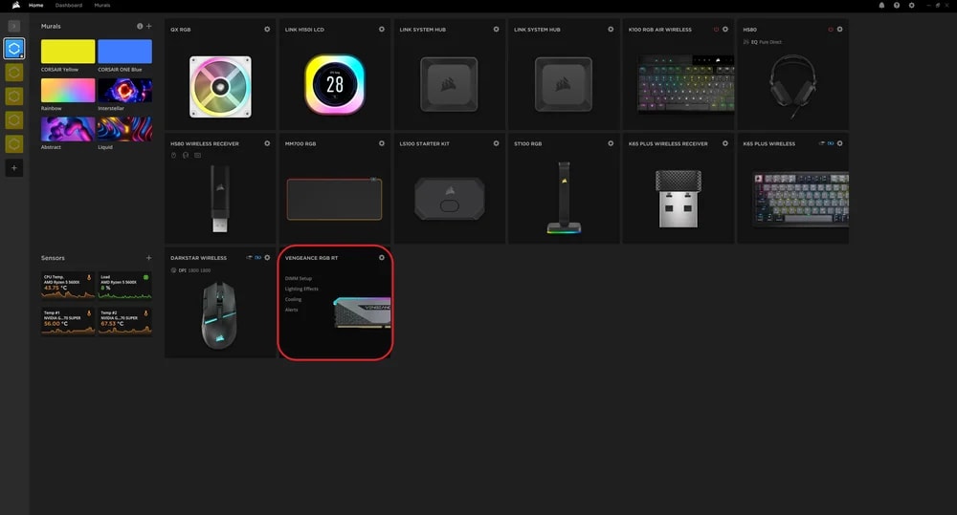Select the Abstract mural thumbnail
This screenshot has height=515, width=957.
68,129
